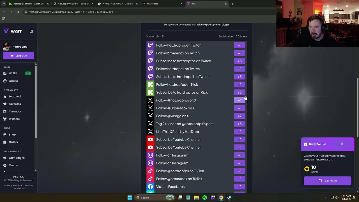Click the Create plus icon

5,165
